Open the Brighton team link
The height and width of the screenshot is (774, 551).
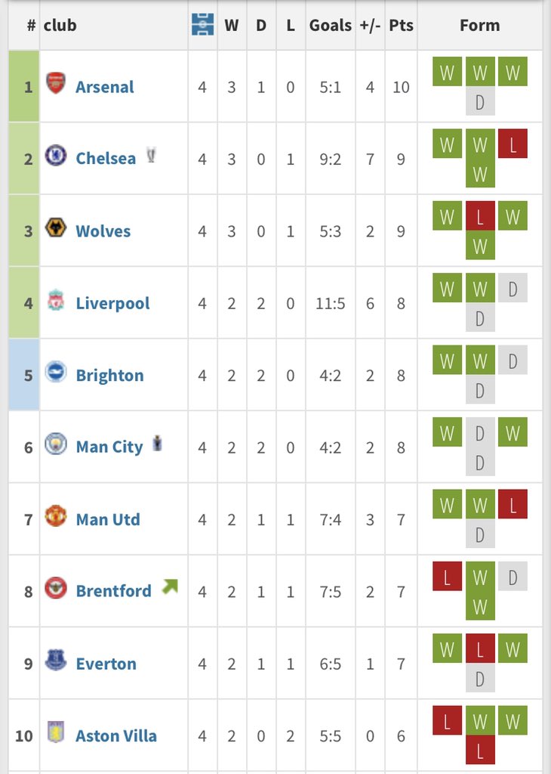coord(110,375)
